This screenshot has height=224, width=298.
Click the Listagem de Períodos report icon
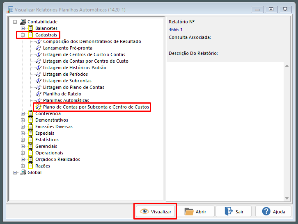39,74
